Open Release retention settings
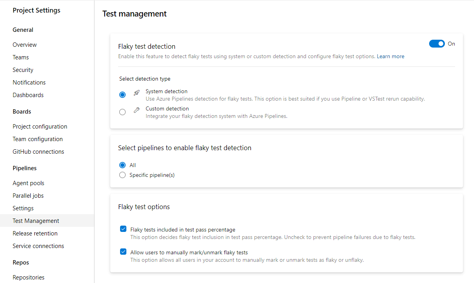The height and width of the screenshot is (283, 474). pyautogui.click(x=35, y=233)
